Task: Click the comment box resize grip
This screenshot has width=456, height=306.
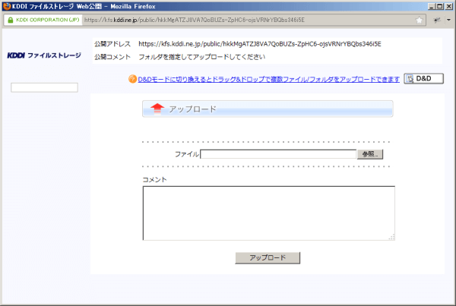Action: [x=392, y=237]
